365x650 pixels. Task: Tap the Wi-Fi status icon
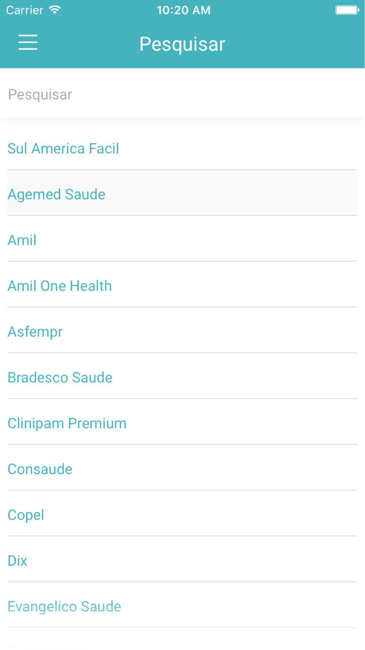pyautogui.click(x=55, y=10)
